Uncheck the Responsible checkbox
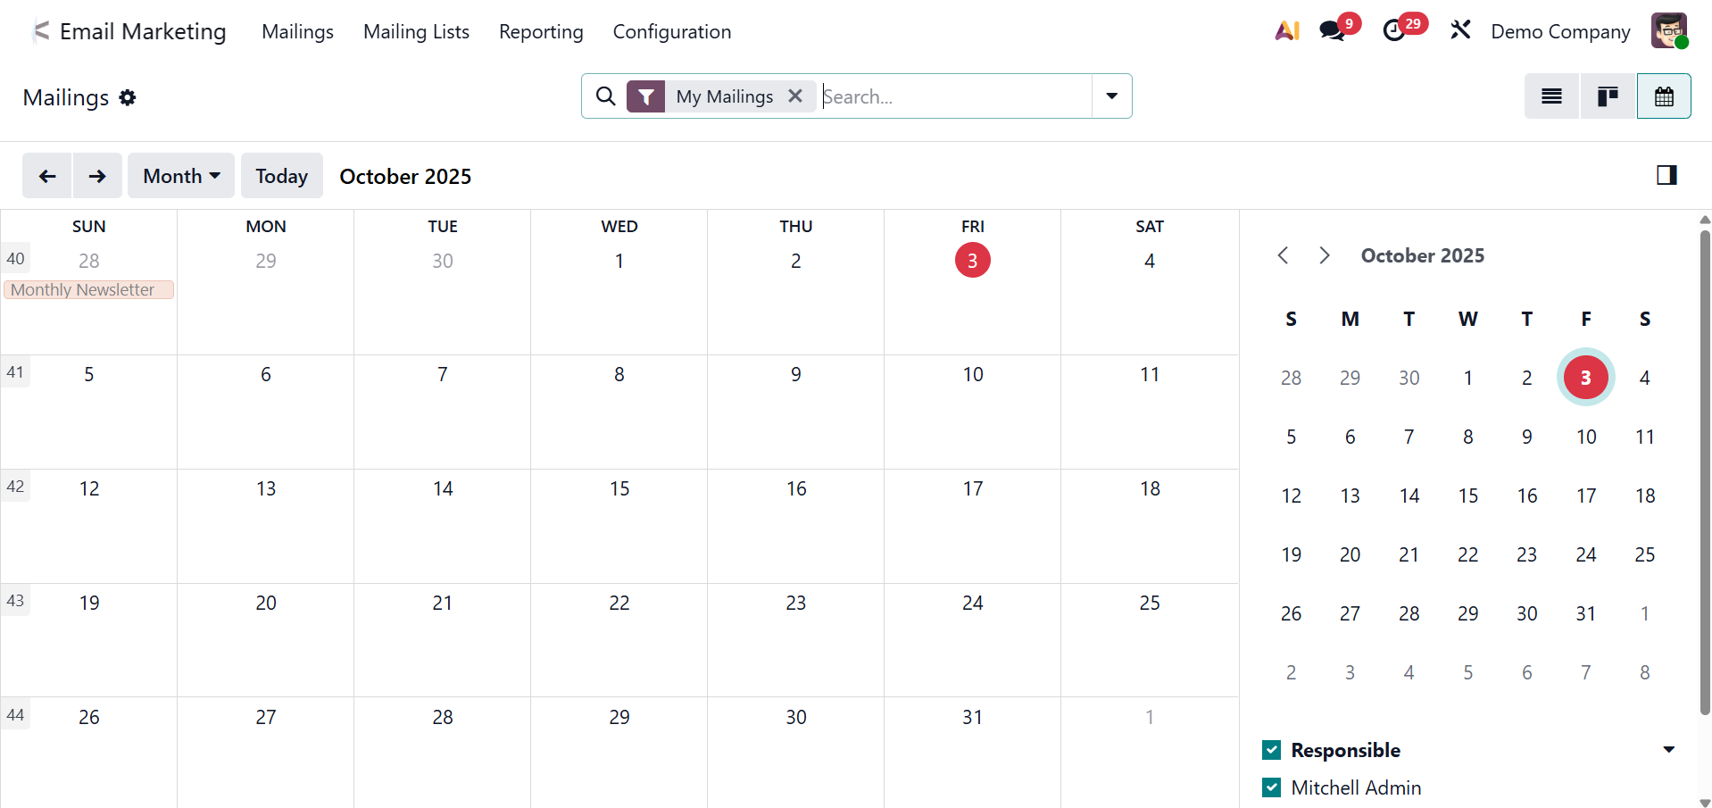This screenshot has width=1712, height=808. click(x=1272, y=750)
